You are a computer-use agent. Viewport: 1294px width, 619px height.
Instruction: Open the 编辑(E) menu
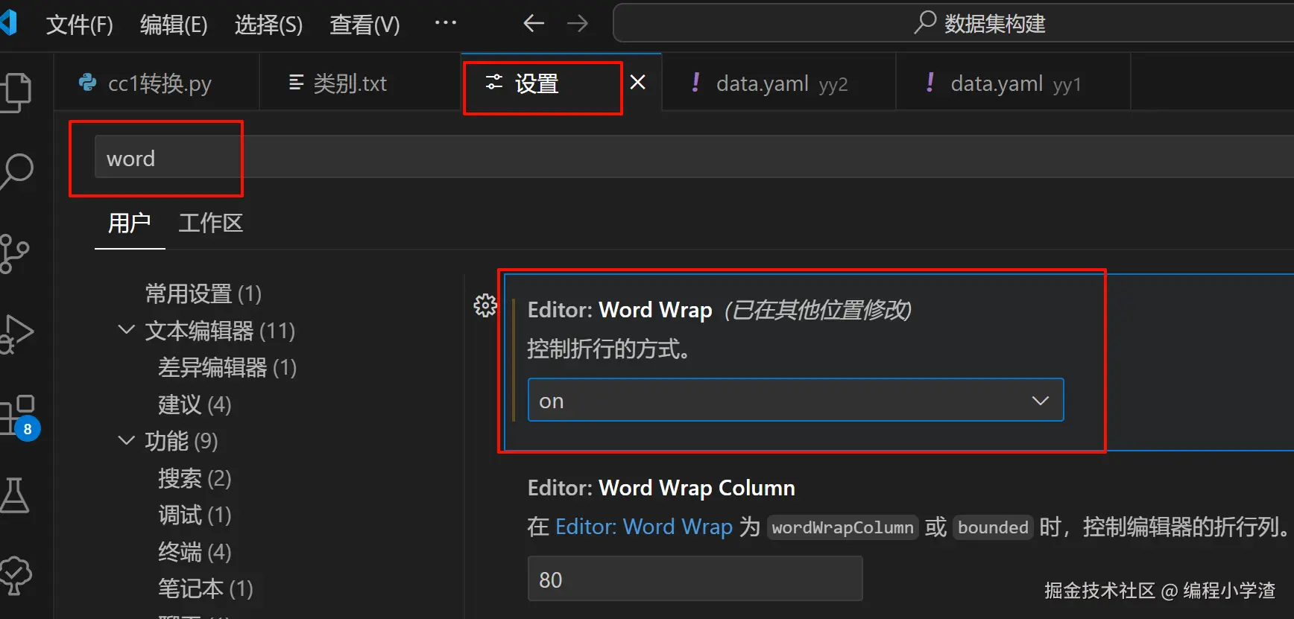coord(174,25)
